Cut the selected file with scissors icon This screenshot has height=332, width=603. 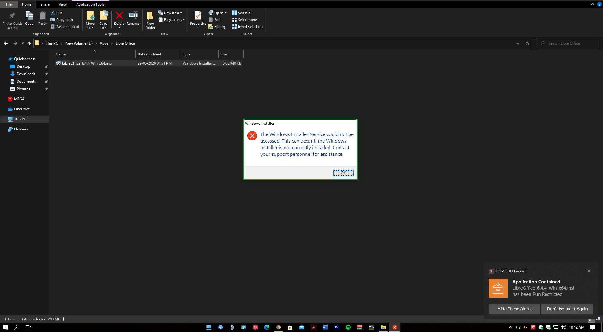tap(57, 13)
